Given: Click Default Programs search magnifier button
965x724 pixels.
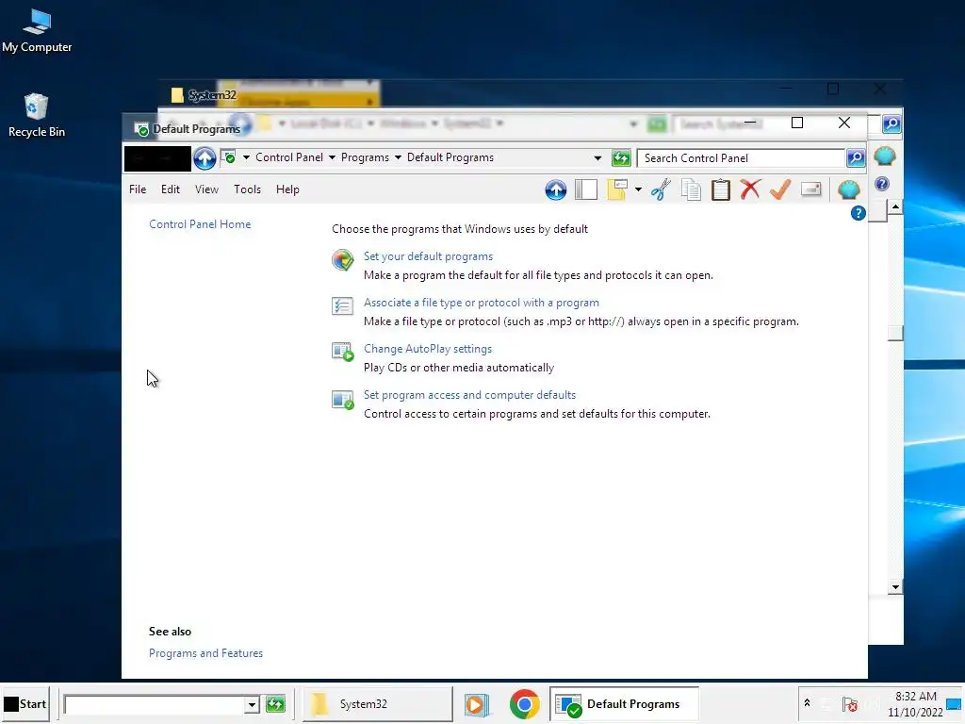Looking at the screenshot, I should pos(856,158).
